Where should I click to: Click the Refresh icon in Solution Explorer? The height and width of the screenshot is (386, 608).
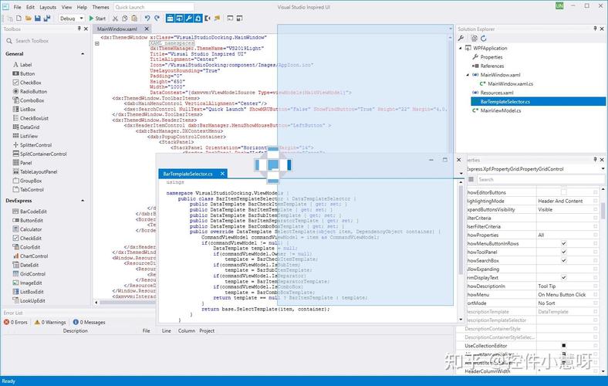click(484, 38)
